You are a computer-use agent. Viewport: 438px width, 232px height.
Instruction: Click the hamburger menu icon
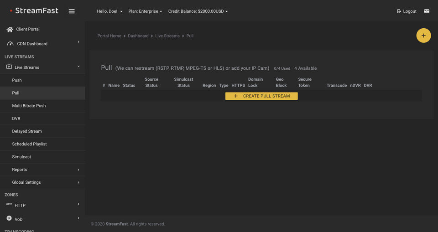(72, 11)
